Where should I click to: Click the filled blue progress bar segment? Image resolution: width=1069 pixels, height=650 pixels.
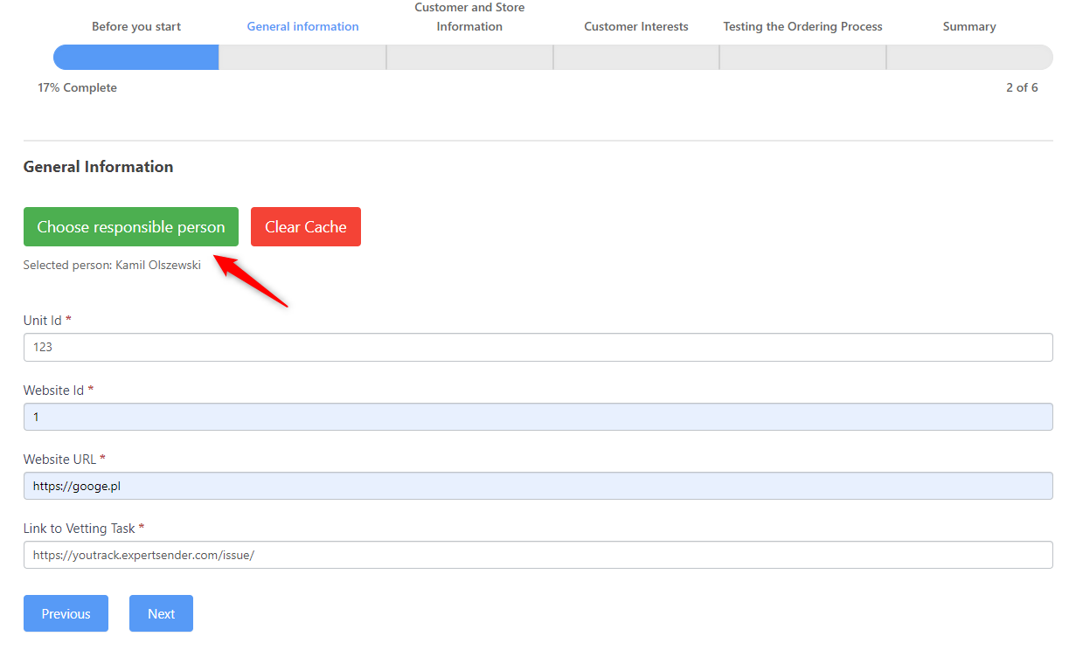136,58
